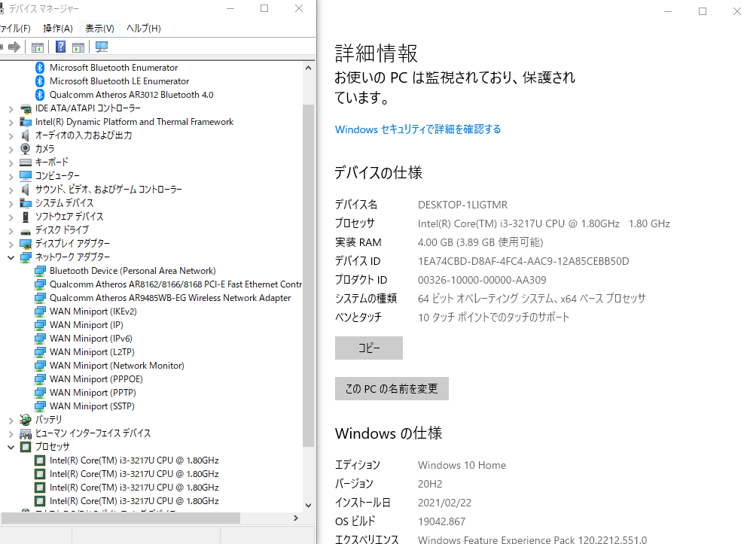Select WAN Miniport (IP) entry
Screen dimensions: 744x544
(x=87, y=325)
